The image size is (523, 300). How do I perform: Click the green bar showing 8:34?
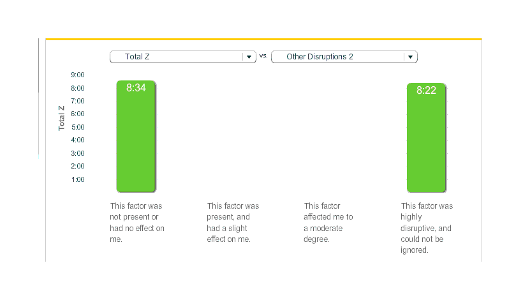(x=136, y=137)
